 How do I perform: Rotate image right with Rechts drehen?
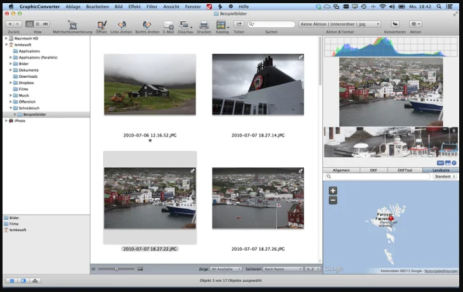(147, 25)
